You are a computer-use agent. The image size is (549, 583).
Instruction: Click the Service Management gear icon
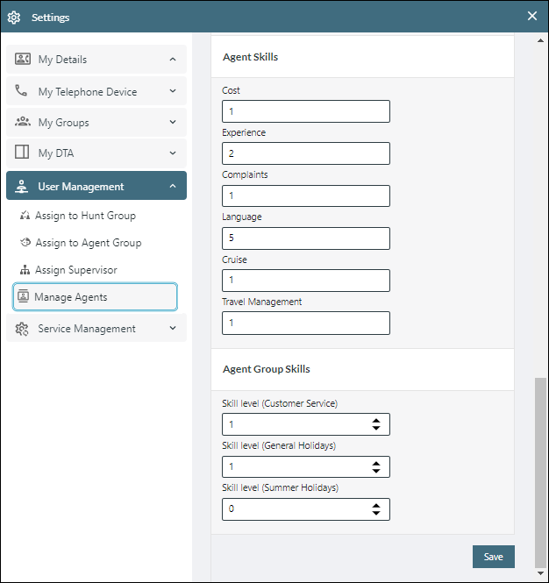(x=23, y=329)
